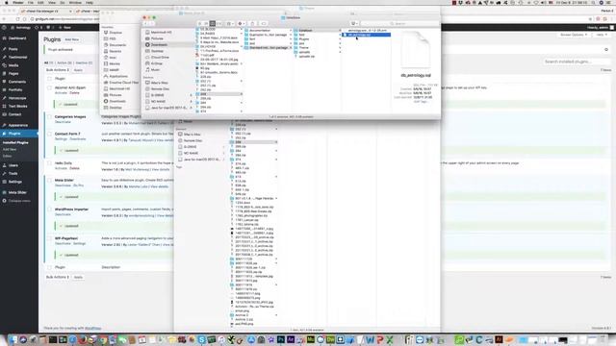Click Collapse menu at sidebar bottom

[19, 201]
